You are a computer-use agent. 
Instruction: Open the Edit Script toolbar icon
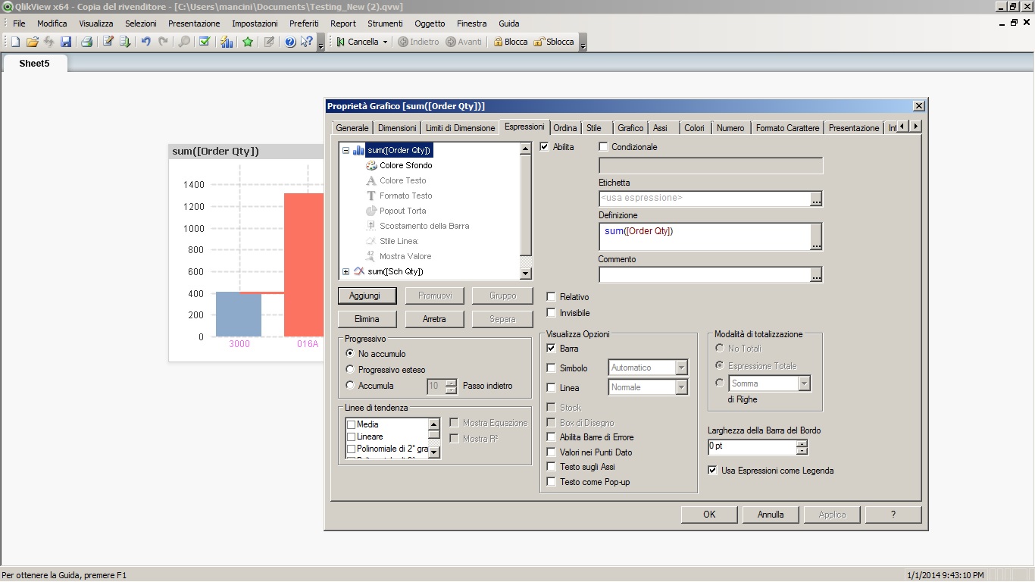pyautogui.click(x=108, y=42)
